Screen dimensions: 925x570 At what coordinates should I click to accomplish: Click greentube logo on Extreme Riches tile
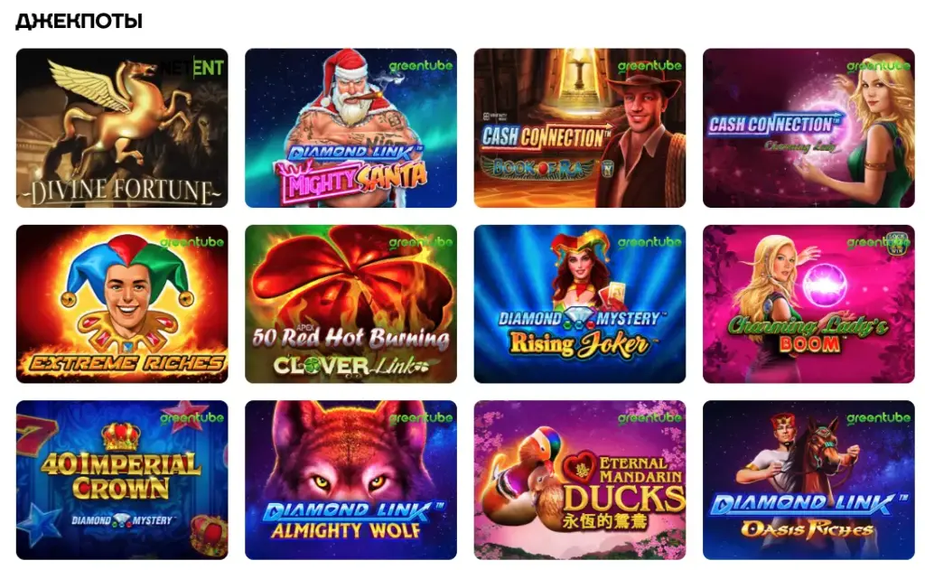click(x=192, y=242)
